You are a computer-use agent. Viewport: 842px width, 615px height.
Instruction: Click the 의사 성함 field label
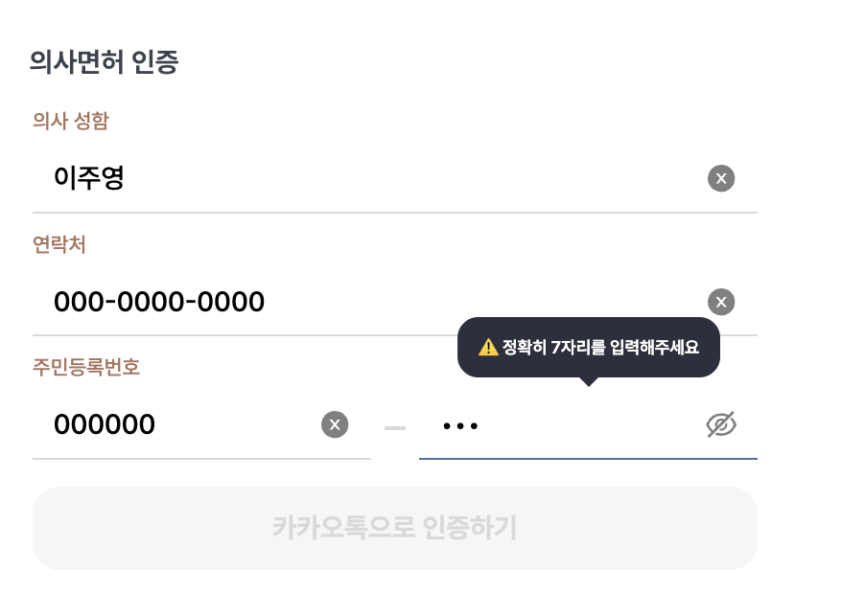point(71,121)
